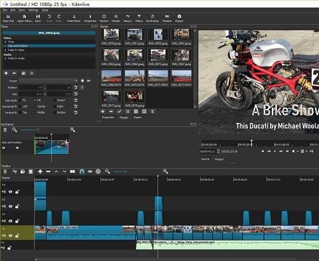The image size is (319, 261).
Task: Click the first Position value field
Action: pos(31,88)
